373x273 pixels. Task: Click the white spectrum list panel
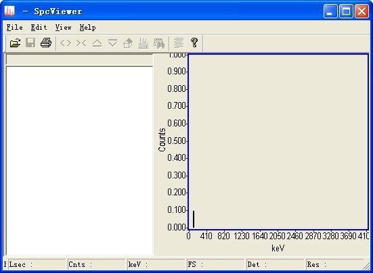79,161
